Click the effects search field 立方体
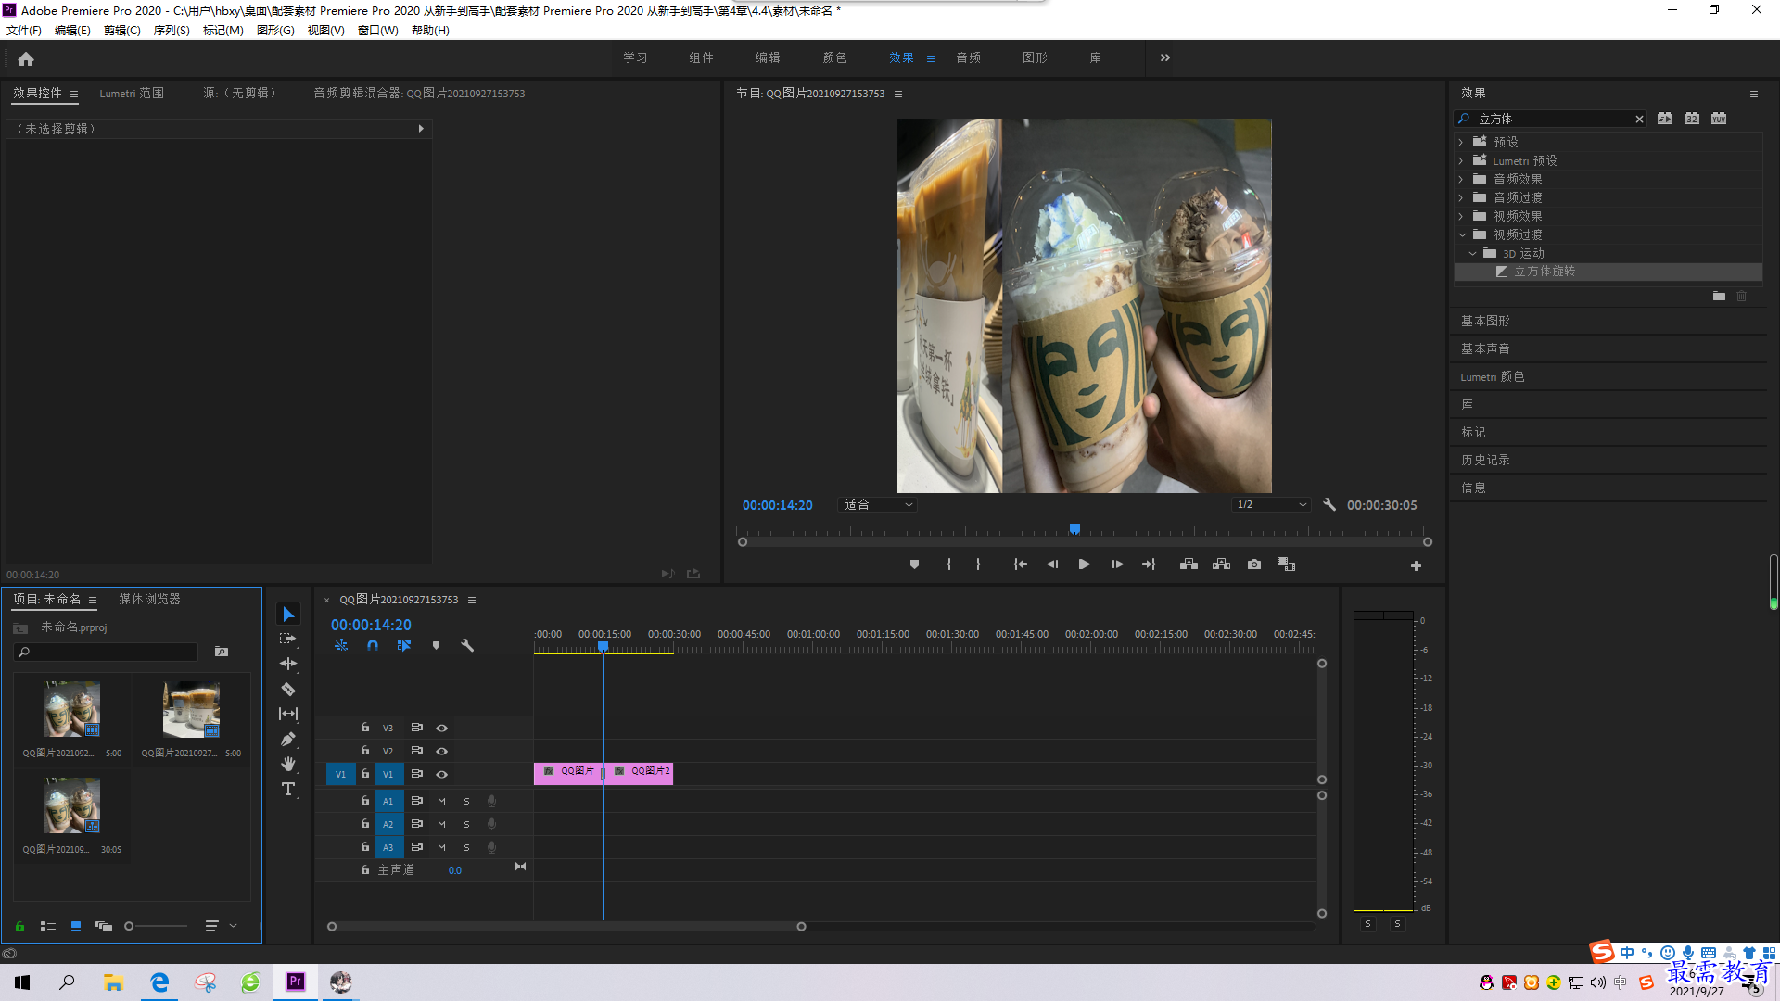The height and width of the screenshot is (1001, 1780). tap(1551, 119)
